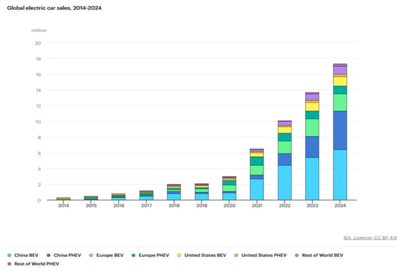Click the 2022 China BEV bar segment
Viewport: 402px width, 270px height.
click(284, 183)
